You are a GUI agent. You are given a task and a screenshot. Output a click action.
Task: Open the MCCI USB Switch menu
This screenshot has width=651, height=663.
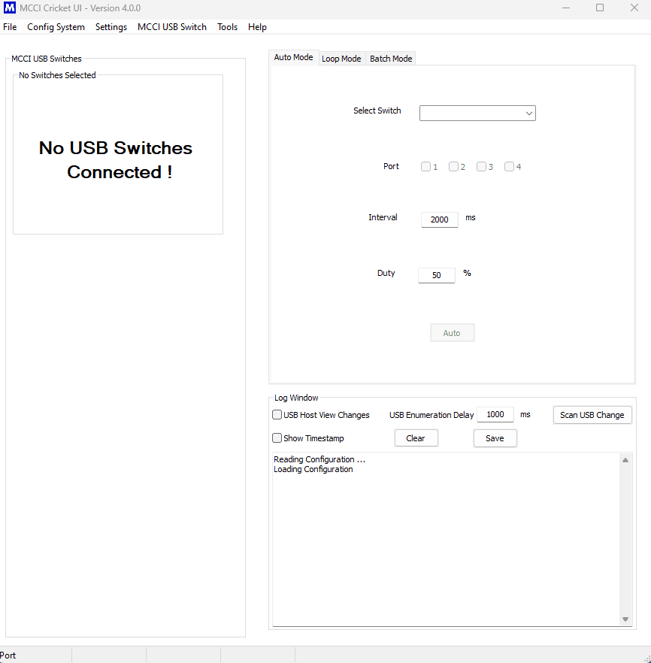click(172, 27)
